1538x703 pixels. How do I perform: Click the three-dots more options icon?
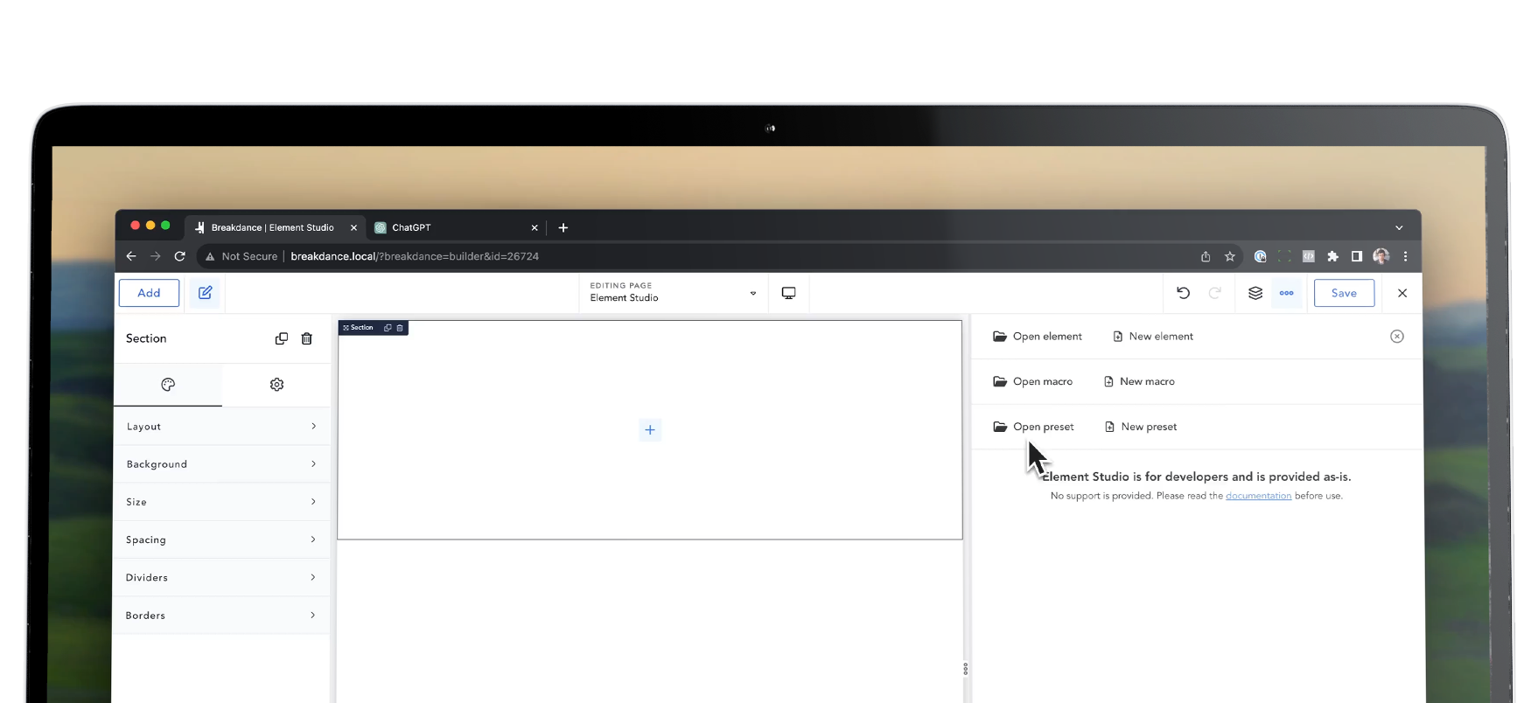pos(1286,293)
